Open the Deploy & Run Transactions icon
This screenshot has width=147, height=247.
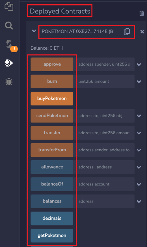coord(9,63)
